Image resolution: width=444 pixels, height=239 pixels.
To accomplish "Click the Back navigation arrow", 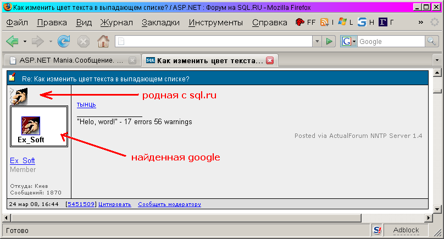I will [12, 41].
